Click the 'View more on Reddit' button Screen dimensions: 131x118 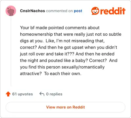pyautogui.click(x=65, y=107)
